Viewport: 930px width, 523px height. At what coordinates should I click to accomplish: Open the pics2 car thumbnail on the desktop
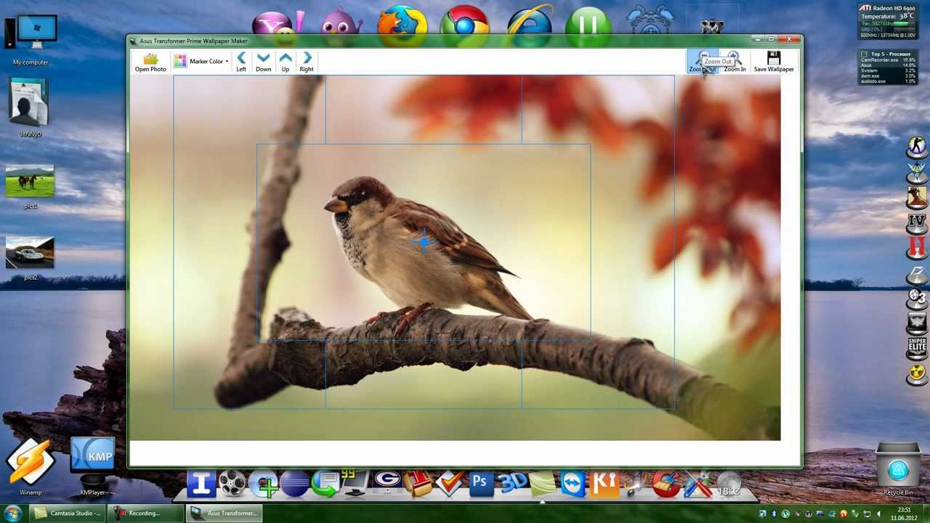tap(30, 254)
